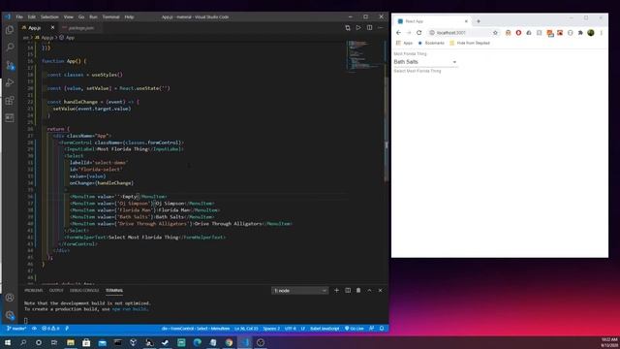Open the Chrome profile avatar
The height and width of the screenshot is (349, 620).
click(x=591, y=33)
